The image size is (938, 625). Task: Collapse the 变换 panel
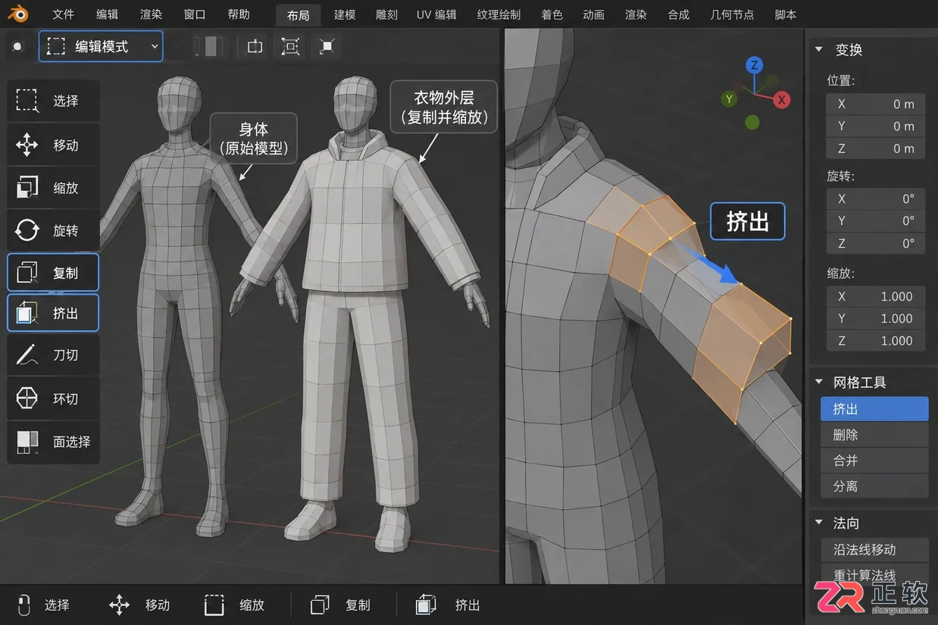tap(818, 49)
